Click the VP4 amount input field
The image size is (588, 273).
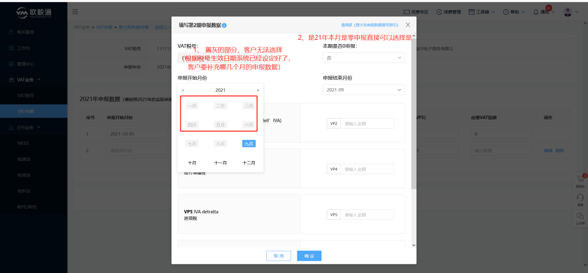tap(367, 169)
